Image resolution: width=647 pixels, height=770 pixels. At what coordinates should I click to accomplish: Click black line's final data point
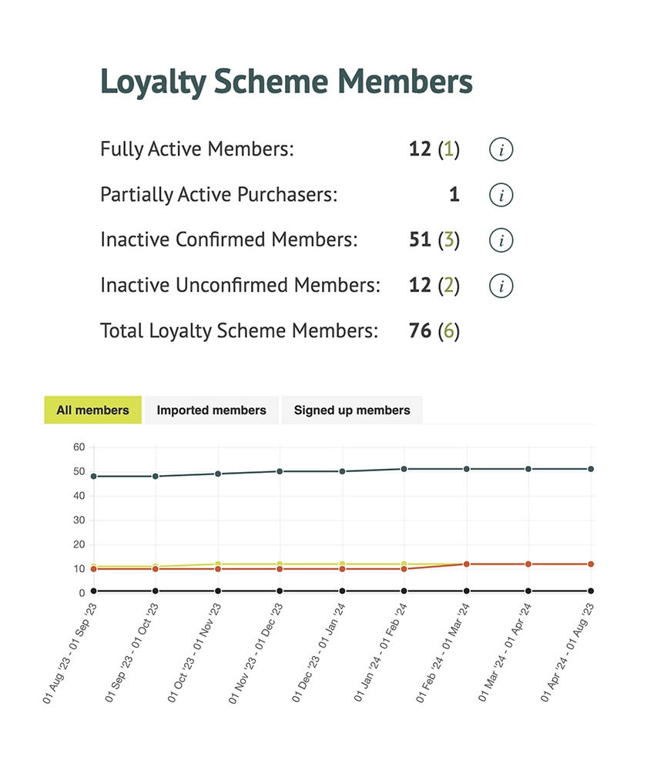coord(591,591)
